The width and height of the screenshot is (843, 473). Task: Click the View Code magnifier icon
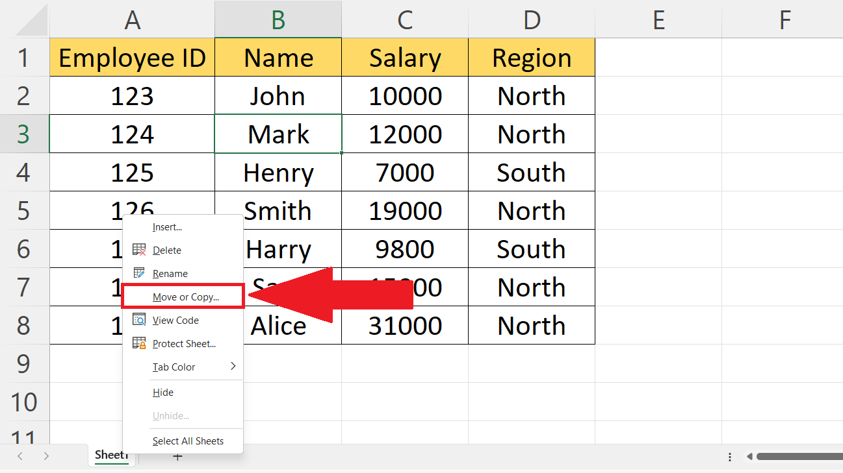tap(138, 320)
